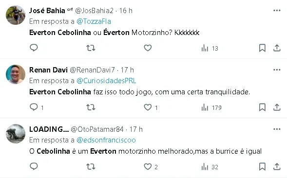Image resolution: width=287 pixels, height=178 pixels.
Task: Retweet Renan Davi's tweet
Action: point(91,107)
